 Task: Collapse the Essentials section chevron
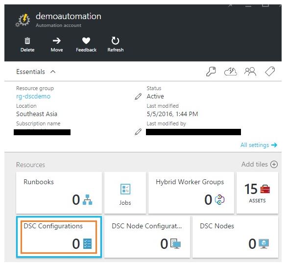[53, 72]
